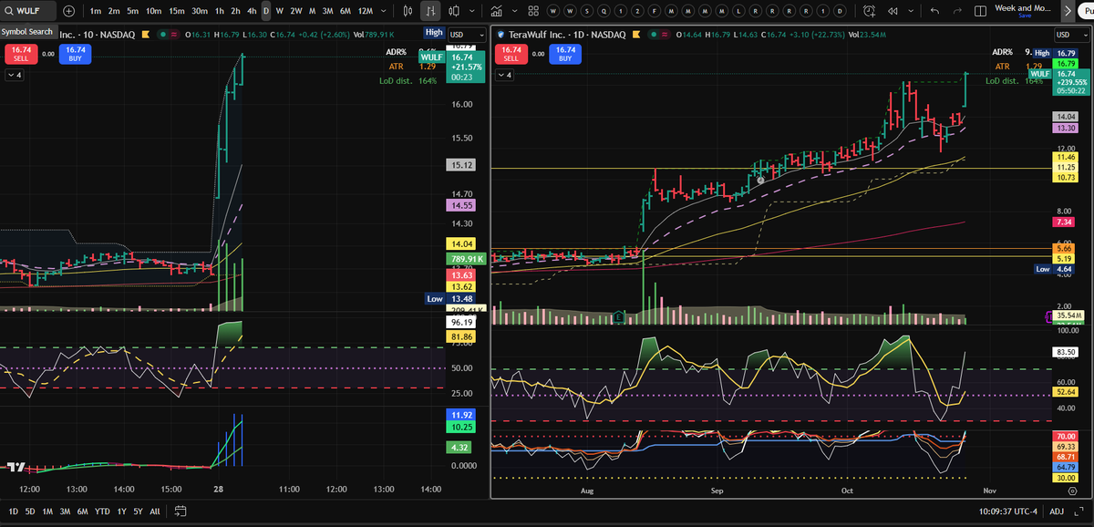
Task: Expand the left chart's collapsed indicators legend
Action: coord(15,76)
